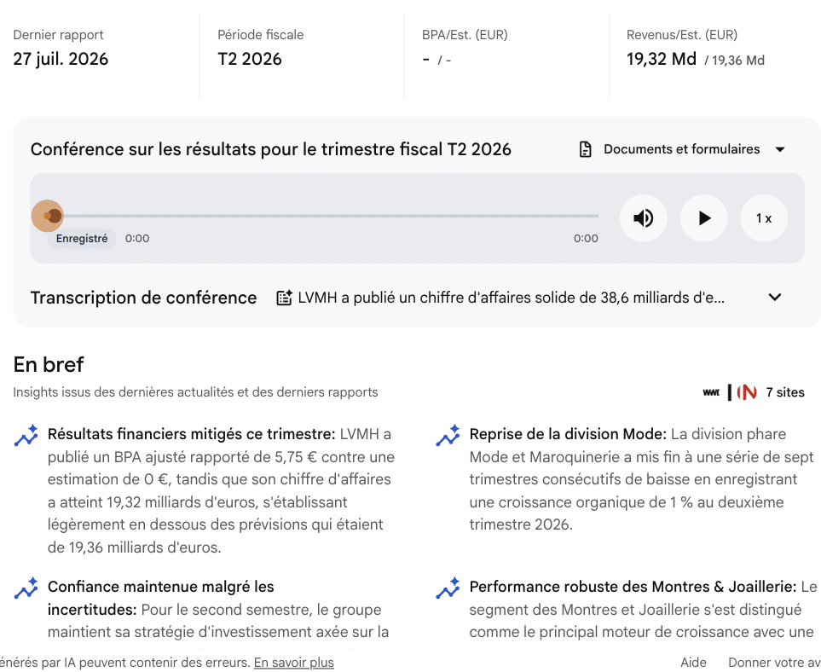Click the Dernier rapport label
Screen dimensions: 821x672
coord(58,35)
